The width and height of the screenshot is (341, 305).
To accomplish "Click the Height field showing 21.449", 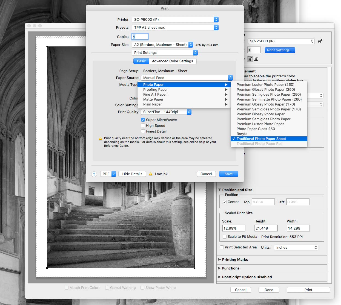I will pyautogui.click(x=266, y=228).
